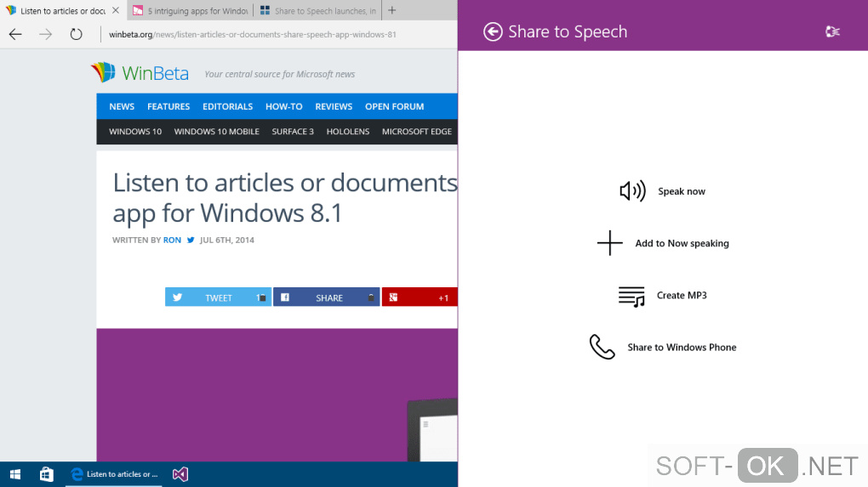Screen dimensions: 868x487
Task: Go to the HOLOLENS section
Action: click(348, 132)
